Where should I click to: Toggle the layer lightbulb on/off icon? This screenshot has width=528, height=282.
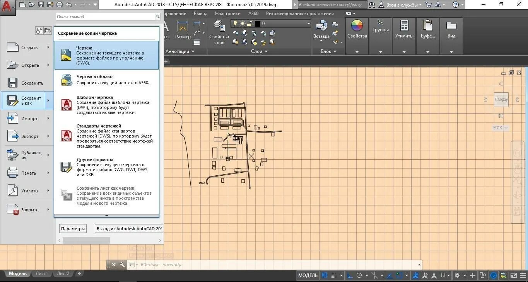click(x=235, y=24)
